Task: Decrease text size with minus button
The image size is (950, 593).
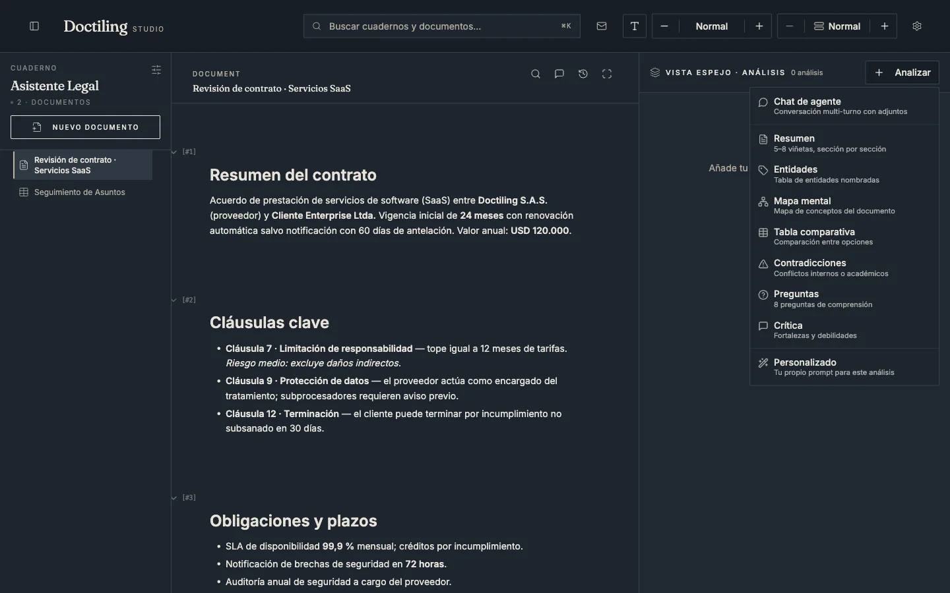Action: click(664, 26)
